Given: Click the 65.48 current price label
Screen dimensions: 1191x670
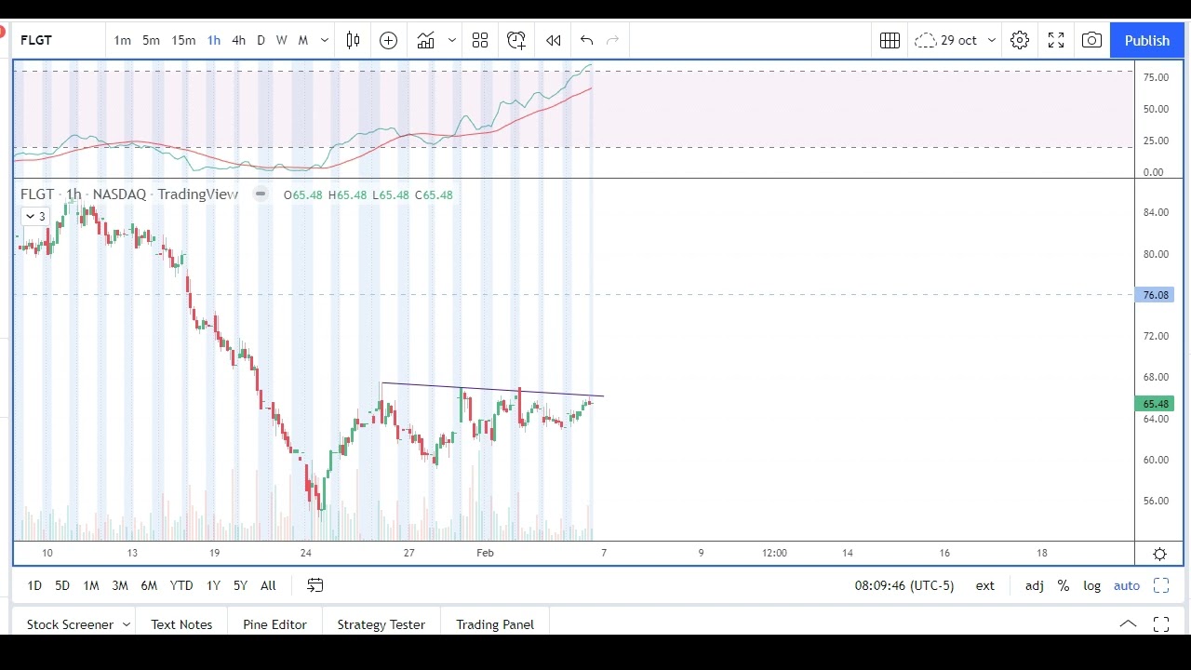Looking at the screenshot, I should [x=1155, y=404].
